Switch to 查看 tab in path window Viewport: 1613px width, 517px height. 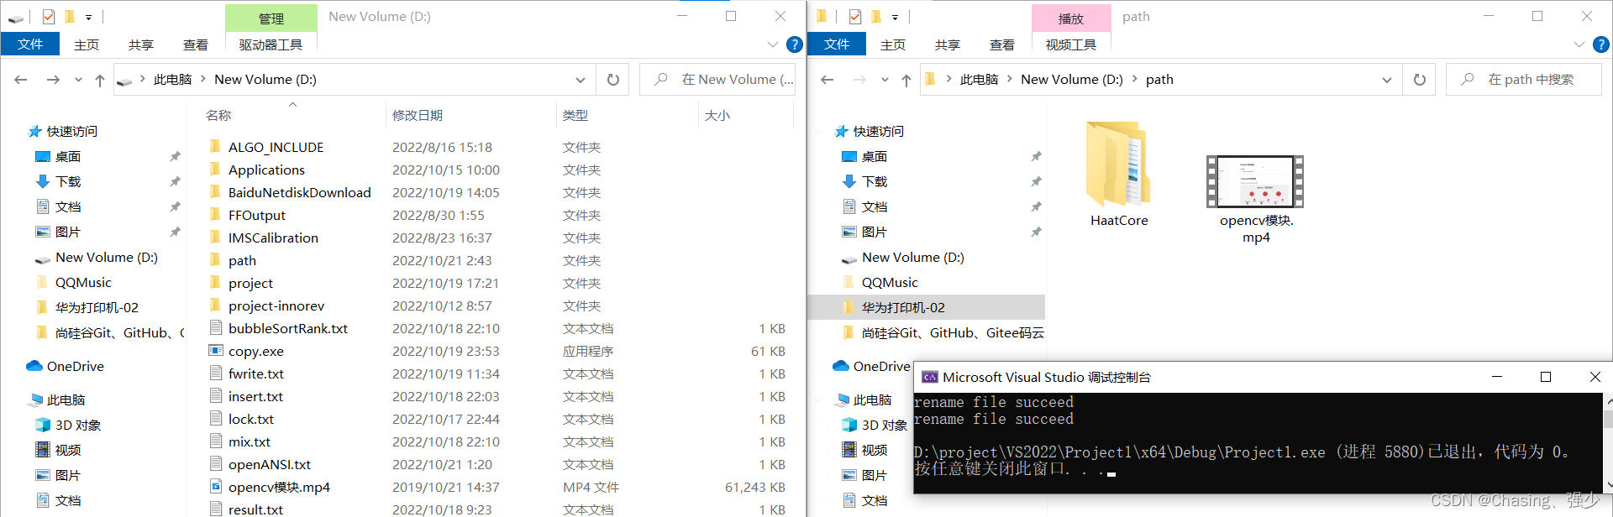[1002, 44]
